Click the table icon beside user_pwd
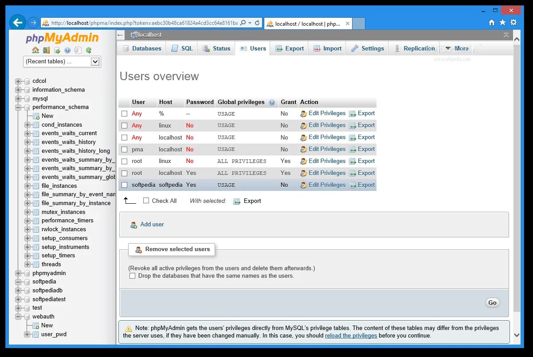533x357 pixels. click(36, 334)
